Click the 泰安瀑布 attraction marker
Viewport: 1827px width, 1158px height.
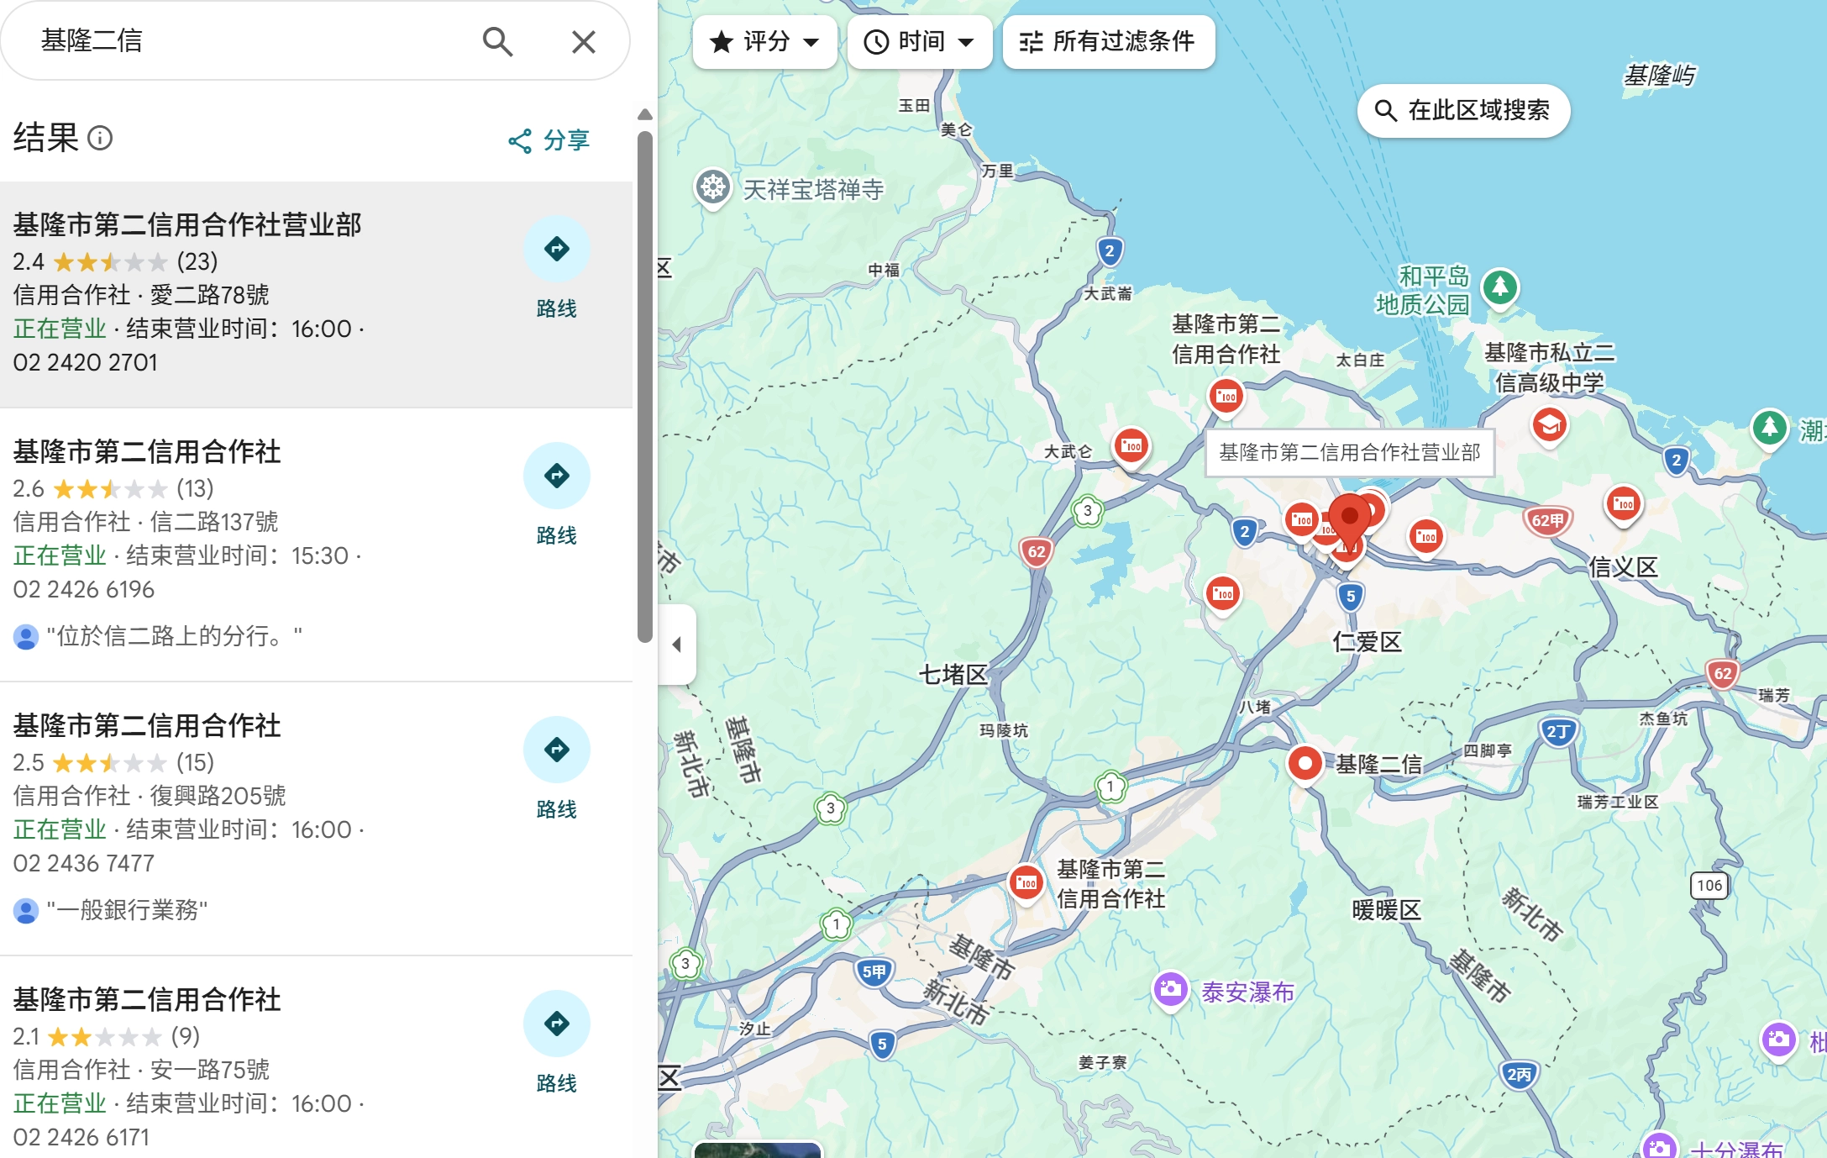[1170, 991]
